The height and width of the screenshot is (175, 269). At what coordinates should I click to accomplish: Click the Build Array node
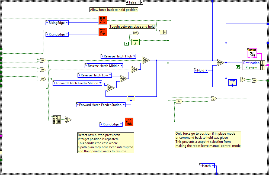pos(57,120)
